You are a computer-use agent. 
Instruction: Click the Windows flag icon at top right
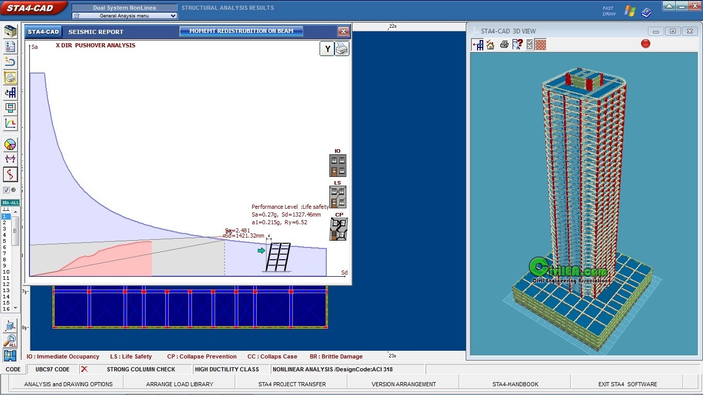click(629, 10)
